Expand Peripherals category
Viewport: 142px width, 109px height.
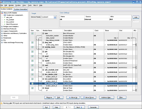(x=2, y=38)
